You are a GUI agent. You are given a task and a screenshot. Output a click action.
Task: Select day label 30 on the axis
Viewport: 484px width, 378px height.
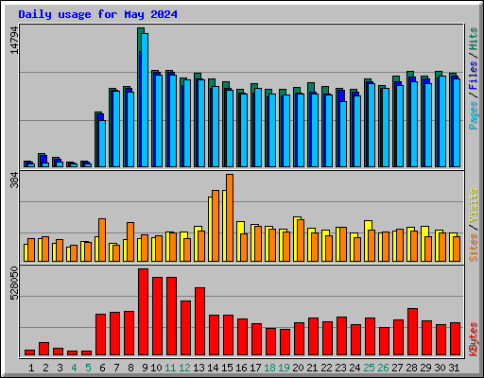click(x=440, y=368)
